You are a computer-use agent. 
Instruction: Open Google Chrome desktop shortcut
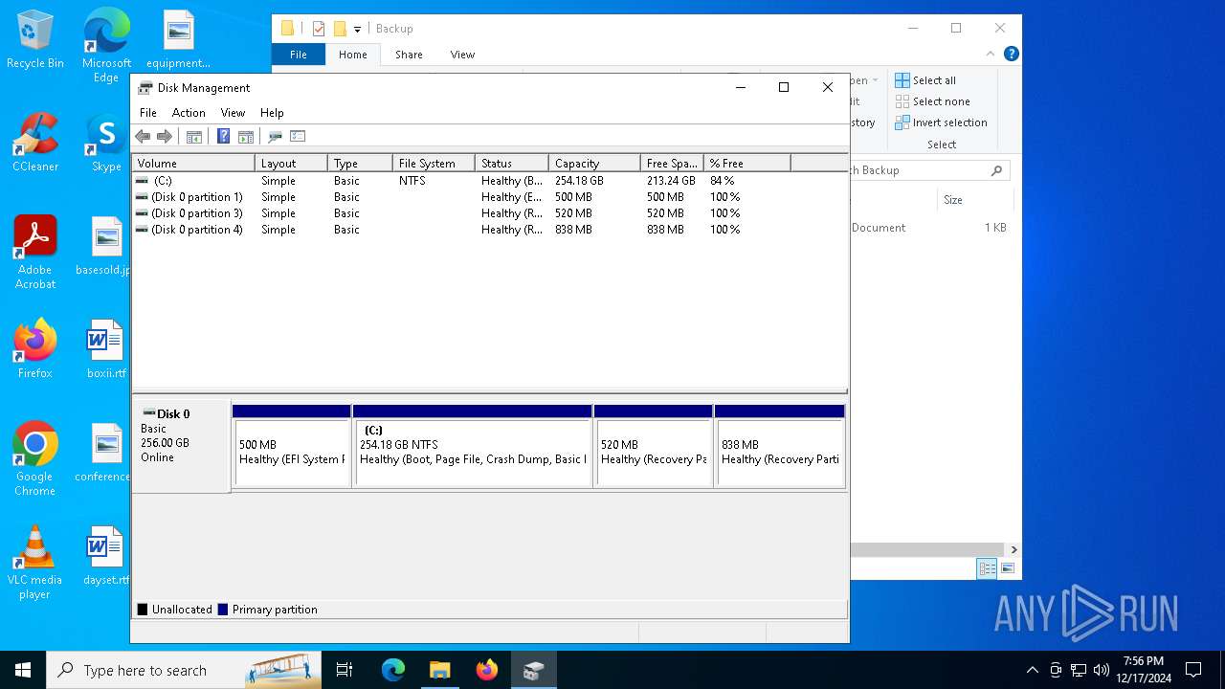[35, 458]
